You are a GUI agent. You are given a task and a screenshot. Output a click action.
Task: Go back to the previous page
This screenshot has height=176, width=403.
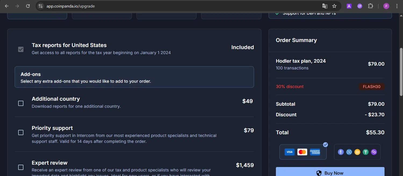[x=7, y=6]
